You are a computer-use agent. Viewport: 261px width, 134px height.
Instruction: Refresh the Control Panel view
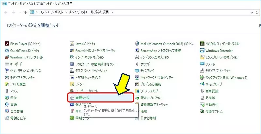(x=257, y=12)
